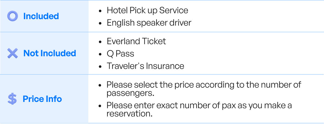Click the bullet before Everland Ticket

(x=101, y=42)
